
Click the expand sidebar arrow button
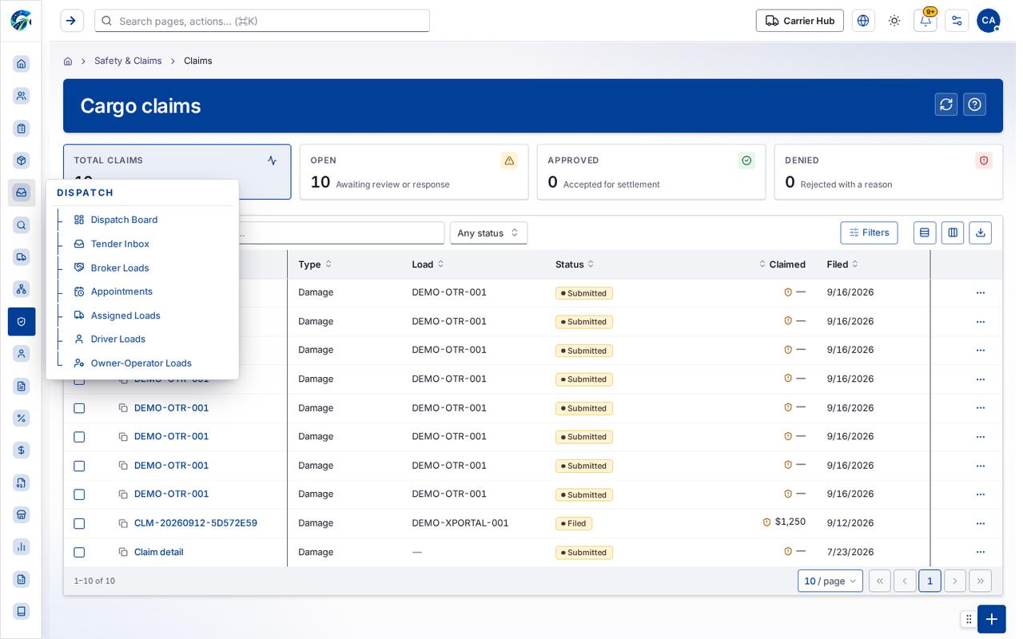[72, 21]
